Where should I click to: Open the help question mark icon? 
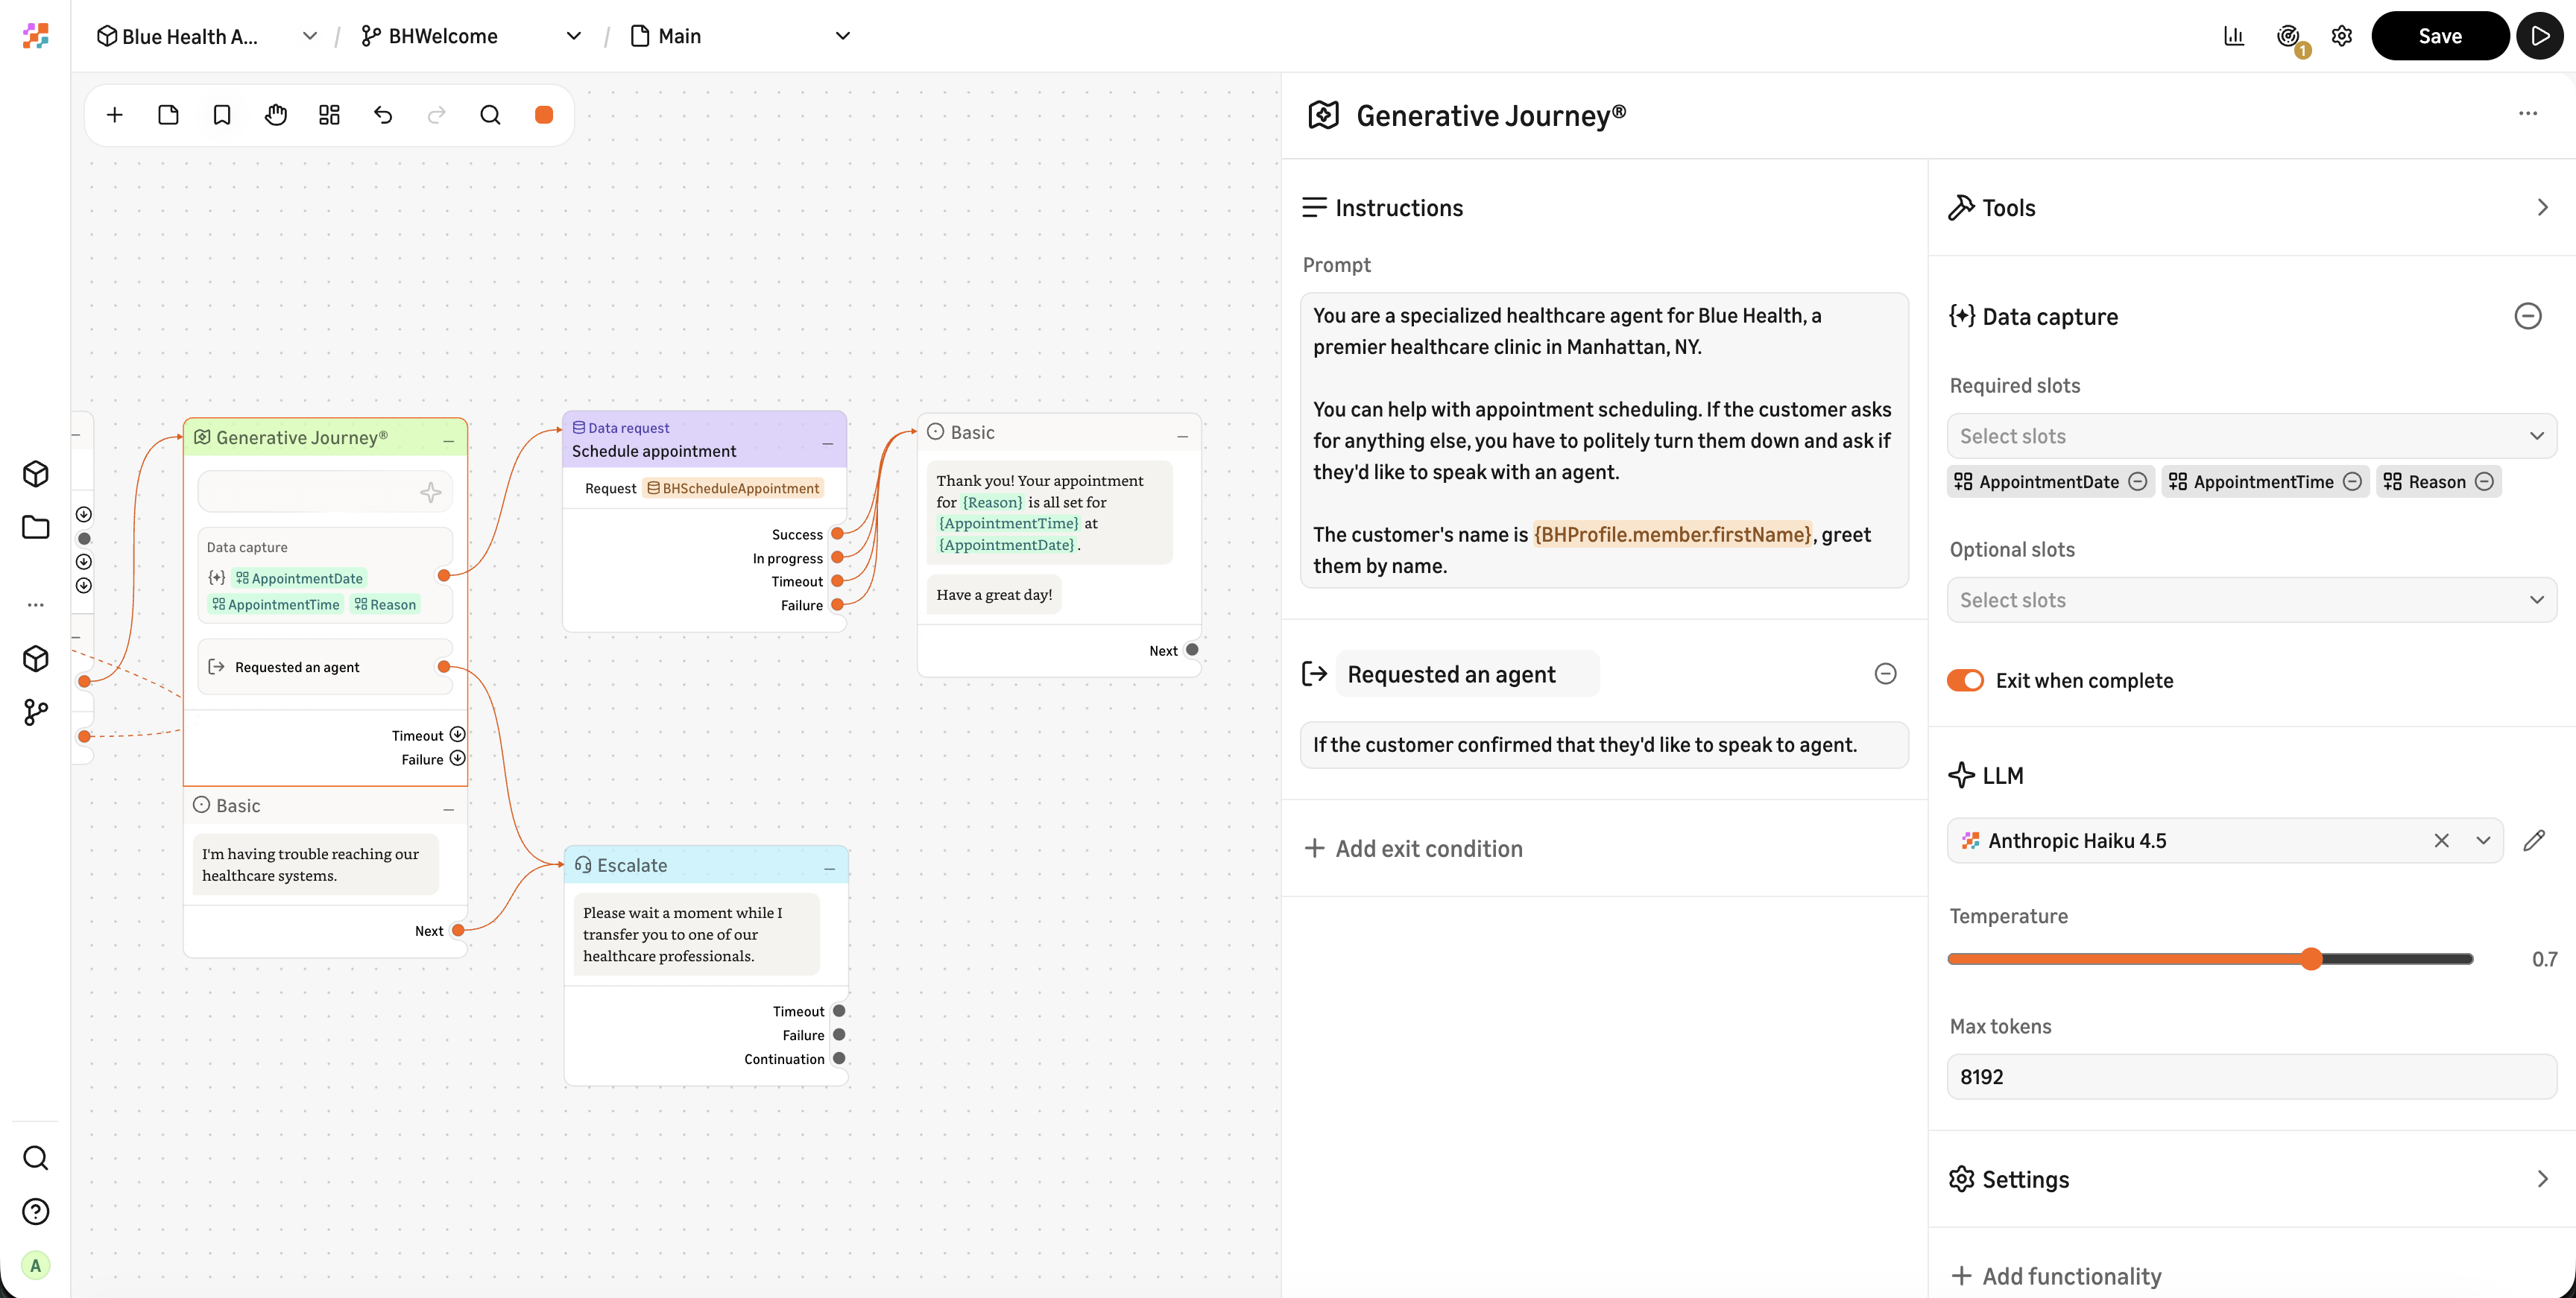[36, 1212]
